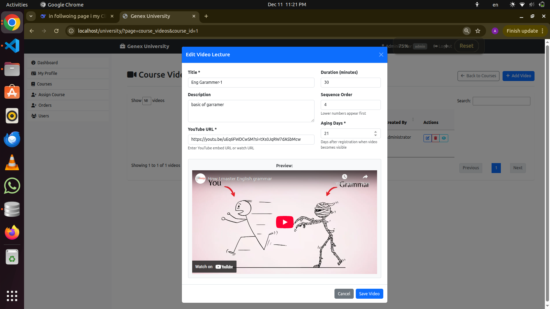Select the Genex University browser tab
Image resolution: width=550 pixels, height=309 pixels.
tap(155, 16)
